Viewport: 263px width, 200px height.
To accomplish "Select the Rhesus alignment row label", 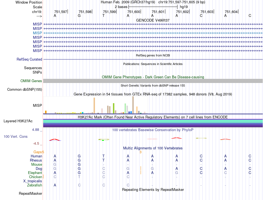I will click(36, 160).
